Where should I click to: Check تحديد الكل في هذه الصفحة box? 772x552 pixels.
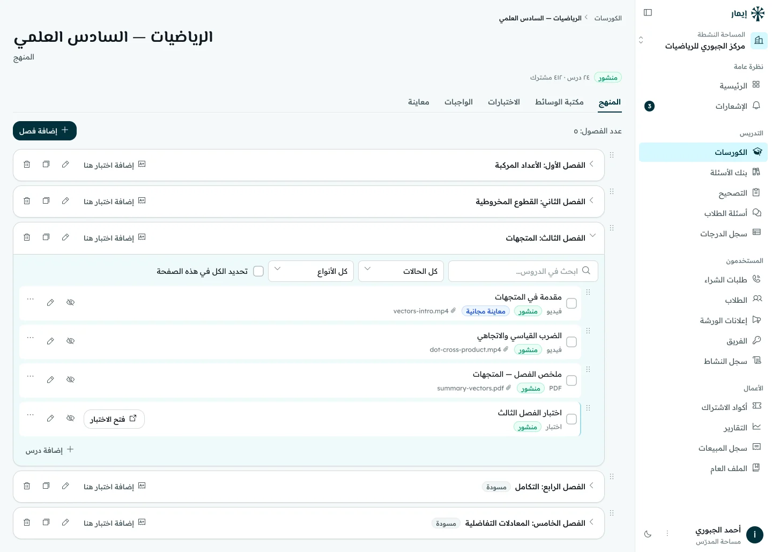(258, 271)
